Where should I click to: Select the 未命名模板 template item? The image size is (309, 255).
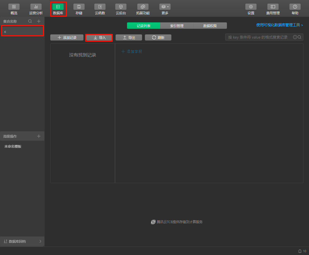tap(13, 147)
